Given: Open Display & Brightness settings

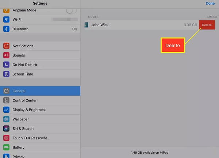Looking at the screenshot, I should click(29, 110).
